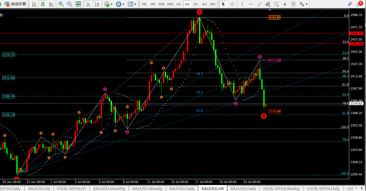Click the 2294.40 price scale value
366x191 pixels.
coord(356,174)
